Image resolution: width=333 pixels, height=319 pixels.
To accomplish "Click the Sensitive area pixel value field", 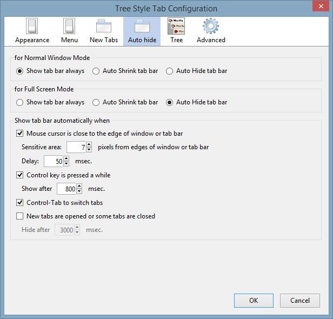I will 76,147.
